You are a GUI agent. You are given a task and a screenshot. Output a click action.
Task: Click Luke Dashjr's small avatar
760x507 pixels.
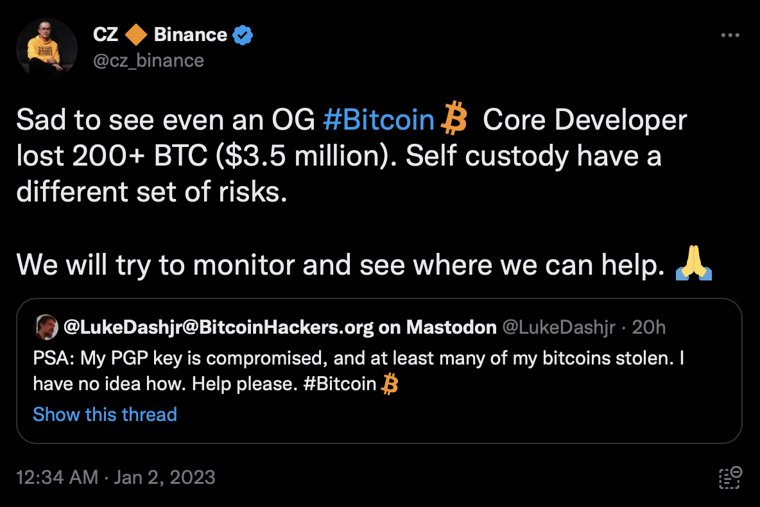[45, 327]
